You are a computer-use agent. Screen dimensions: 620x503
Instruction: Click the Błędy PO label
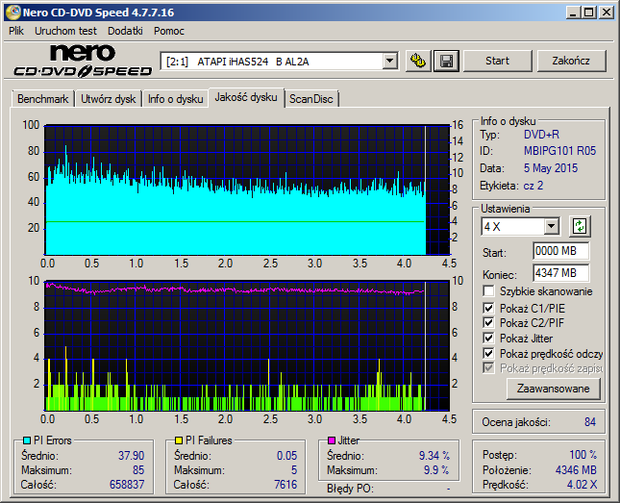[350, 489]
